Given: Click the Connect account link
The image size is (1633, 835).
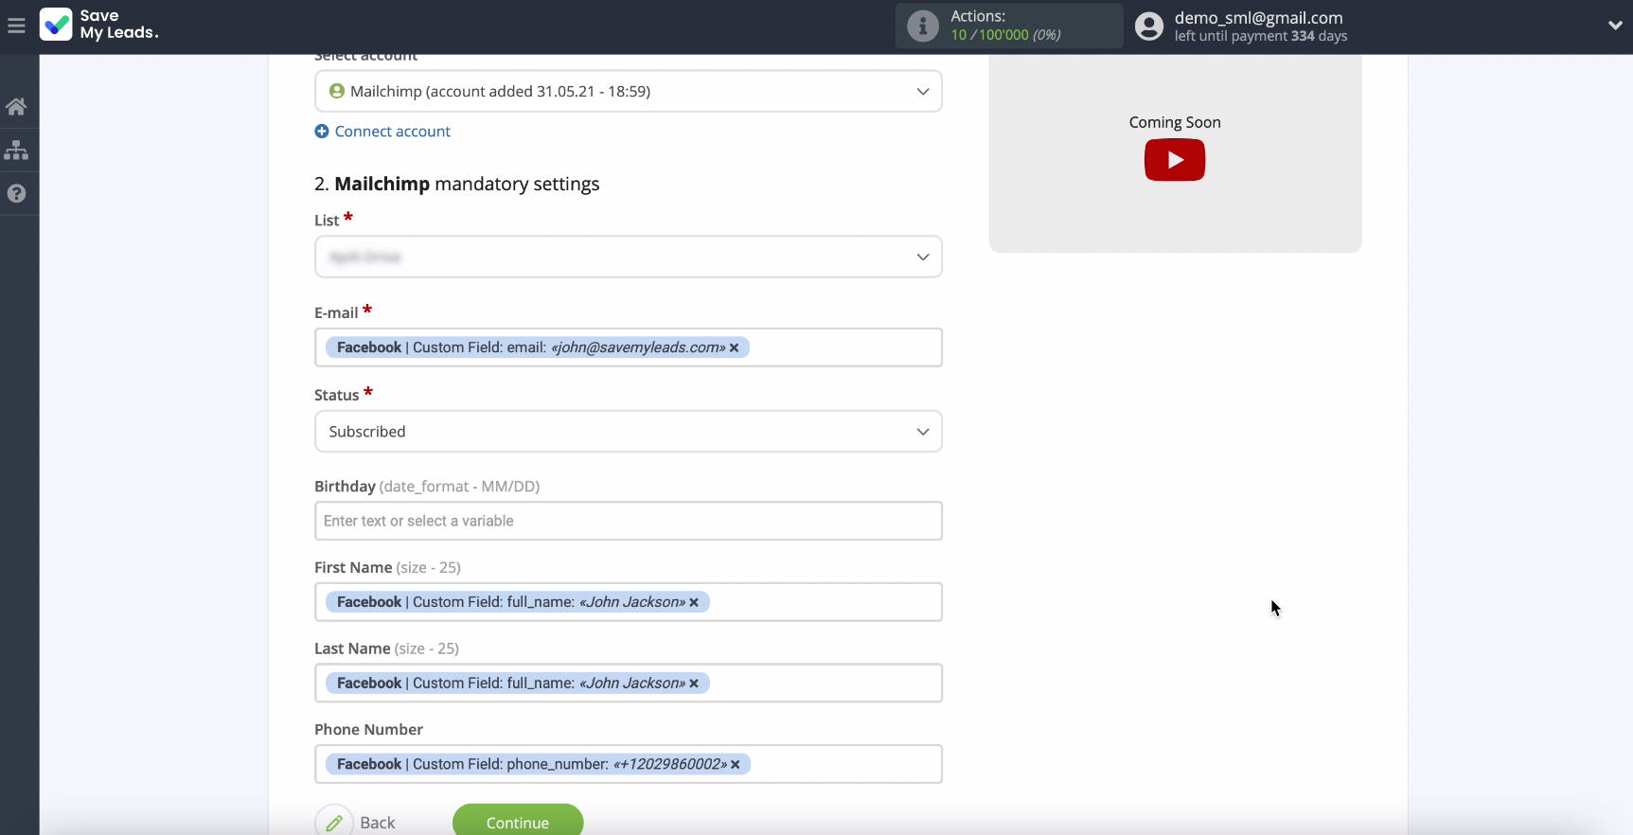Looking at the screenshot, I should point(393,132).
